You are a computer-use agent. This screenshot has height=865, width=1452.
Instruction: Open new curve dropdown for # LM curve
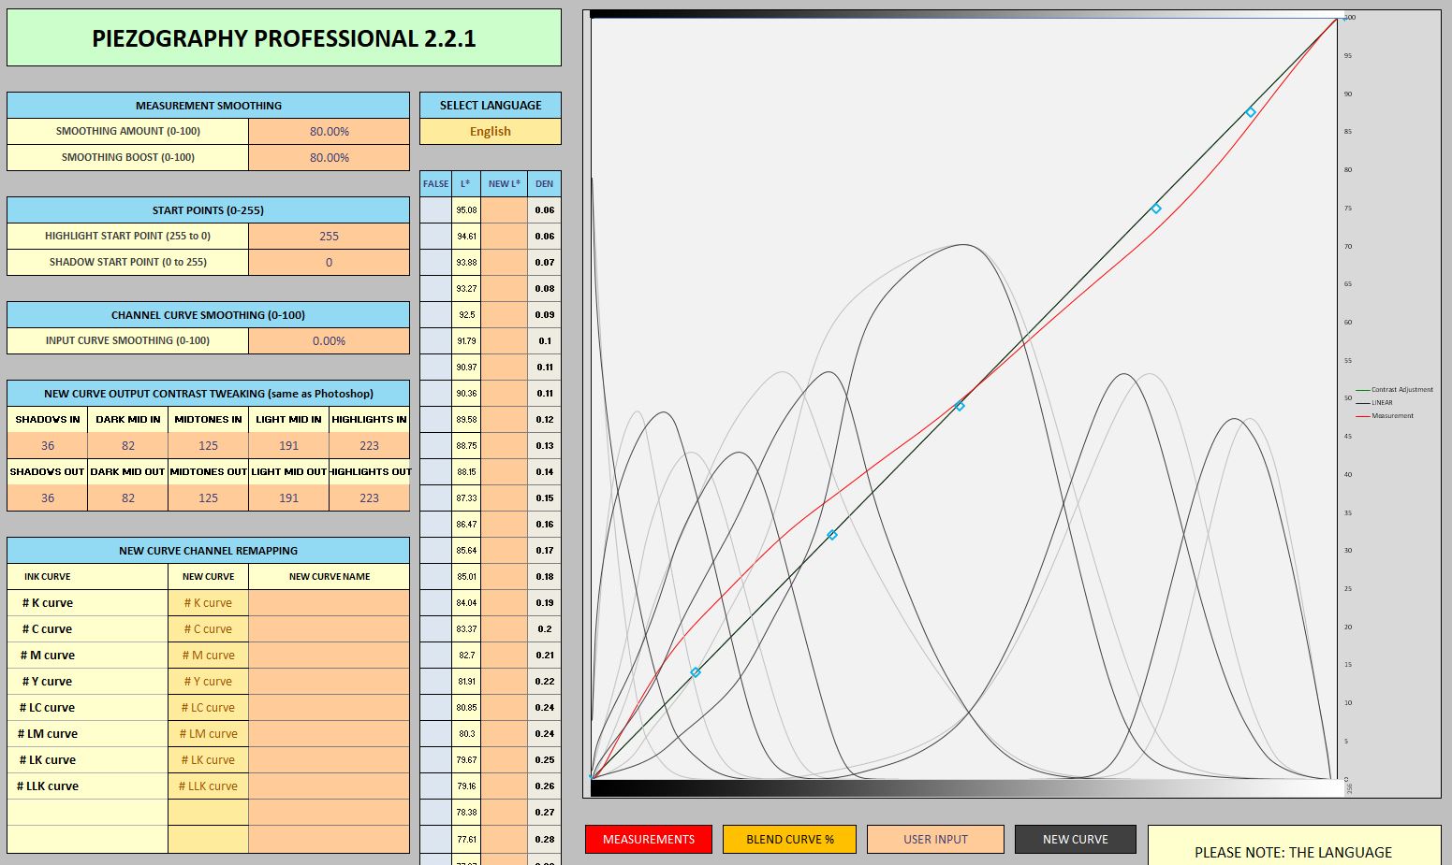(209, 734)
